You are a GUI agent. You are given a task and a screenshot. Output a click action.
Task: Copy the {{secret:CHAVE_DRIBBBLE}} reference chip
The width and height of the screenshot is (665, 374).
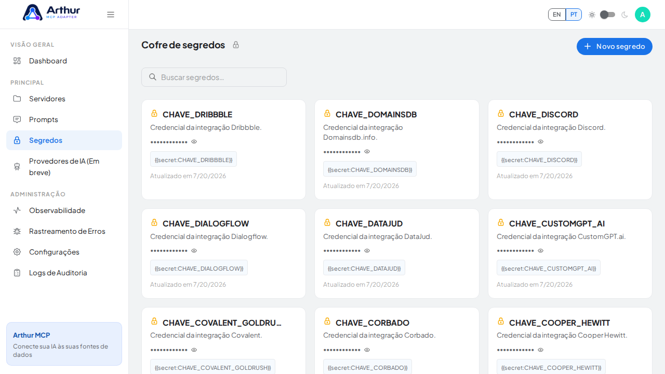(193, 159)
